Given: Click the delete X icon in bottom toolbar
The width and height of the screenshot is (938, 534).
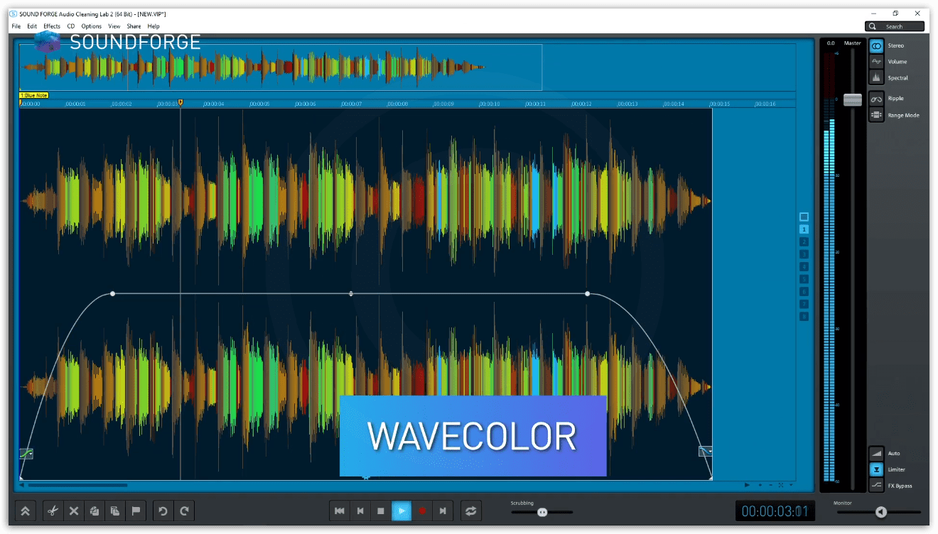Looking at the screenshot, I should 74,511.
